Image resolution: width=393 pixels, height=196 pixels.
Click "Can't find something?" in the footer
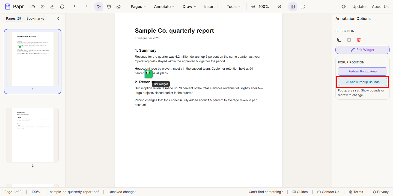click(x=266, y=192)
